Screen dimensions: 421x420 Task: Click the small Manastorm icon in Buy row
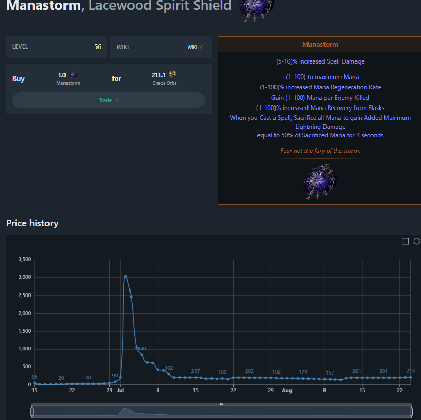point(74,75)
